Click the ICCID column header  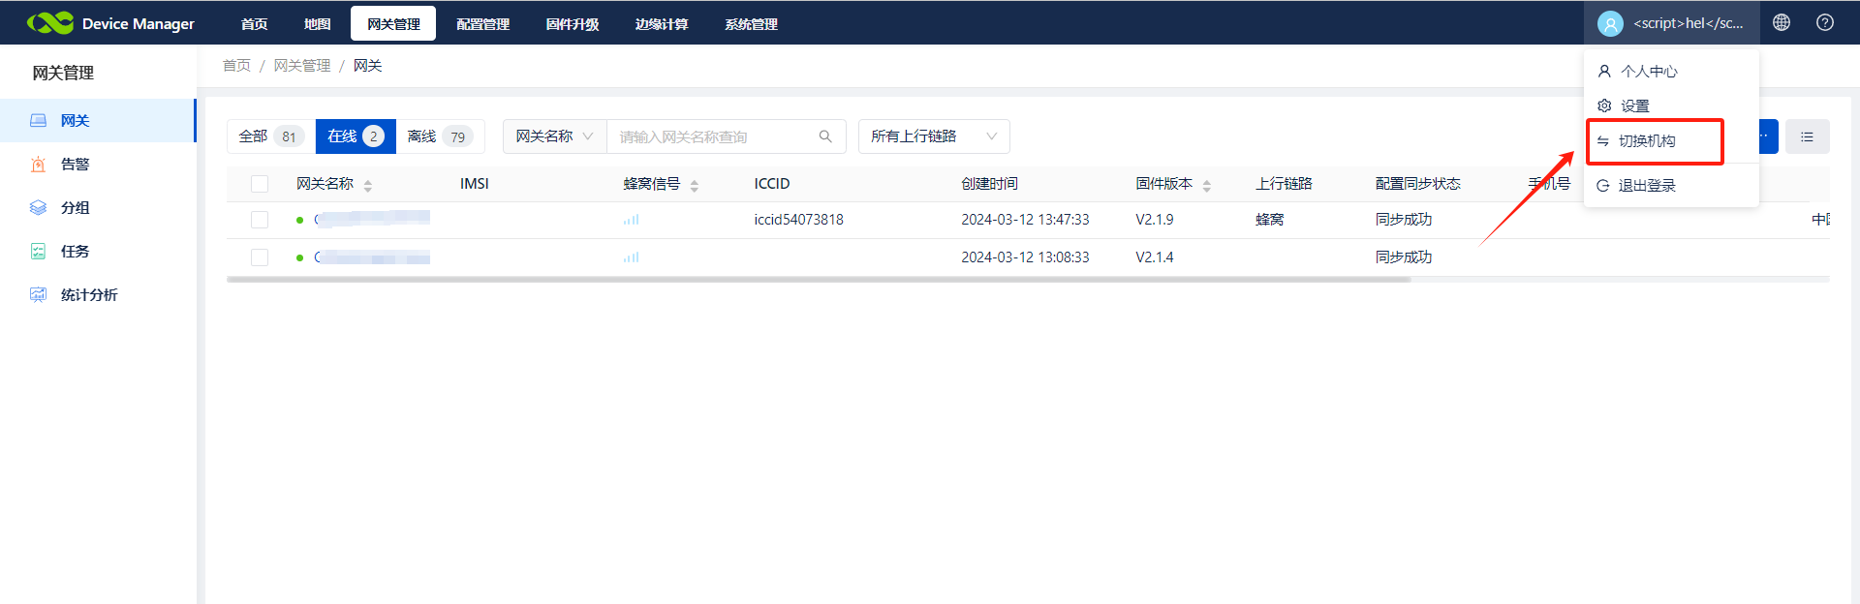[772, 184]
